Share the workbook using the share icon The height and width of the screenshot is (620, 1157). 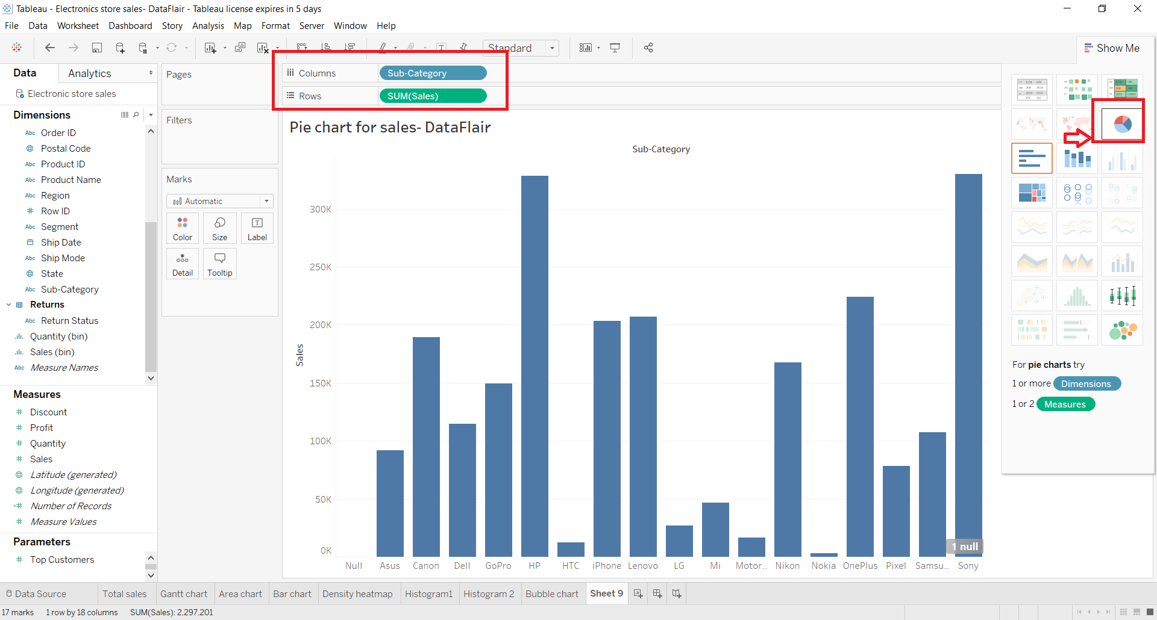click(x=648, y=48)
